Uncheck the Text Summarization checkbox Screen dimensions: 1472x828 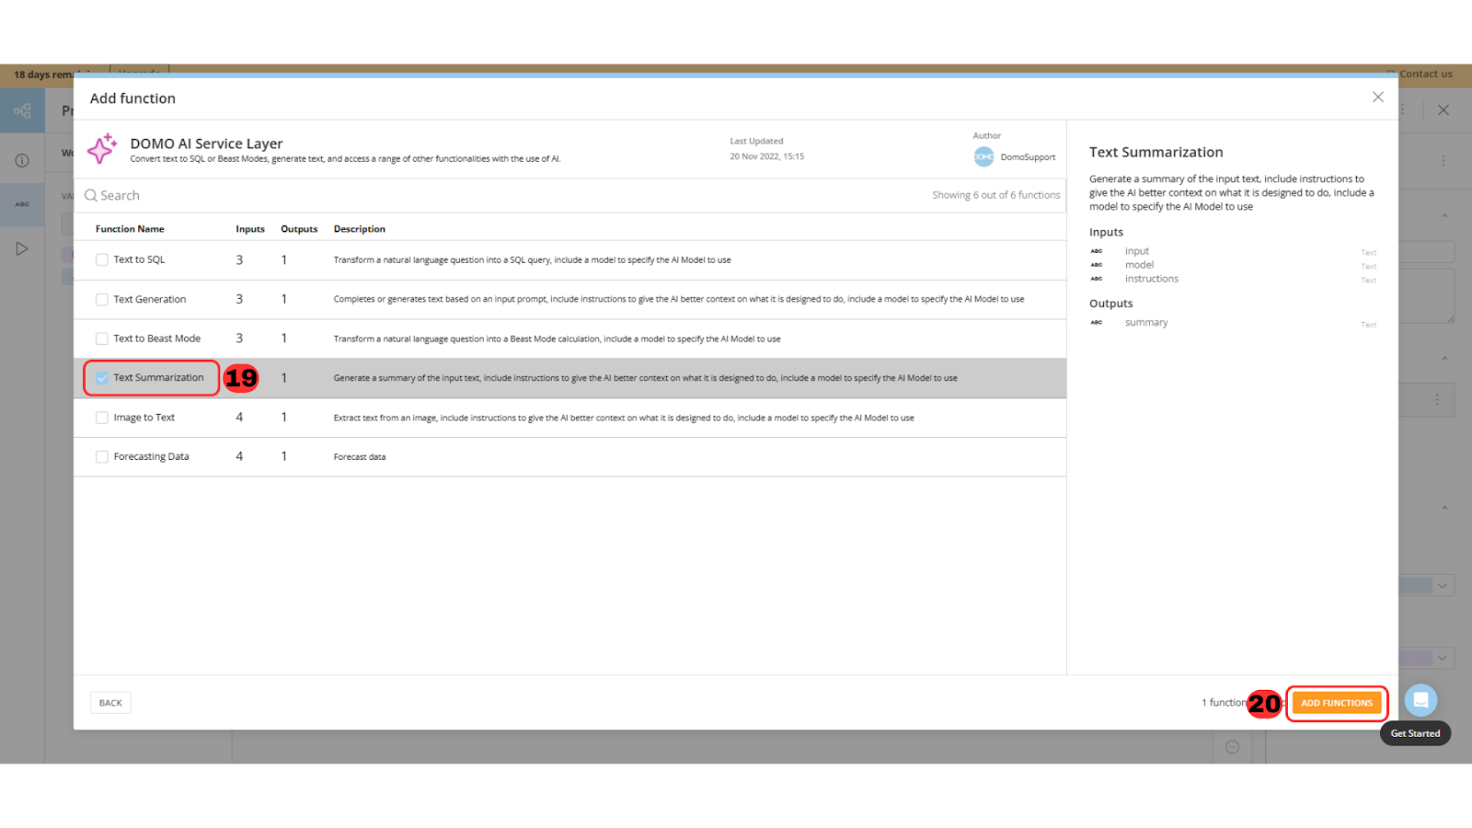click(102, 378)
